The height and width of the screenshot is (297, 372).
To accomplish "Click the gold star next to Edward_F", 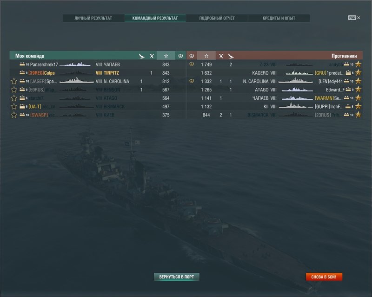I will tap(358, 90).
